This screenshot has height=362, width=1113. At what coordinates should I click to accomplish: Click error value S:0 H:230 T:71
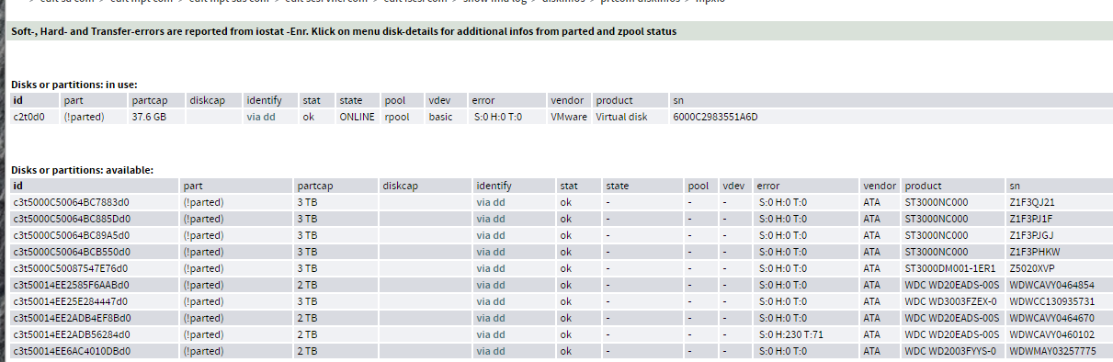tap(790, 334)
